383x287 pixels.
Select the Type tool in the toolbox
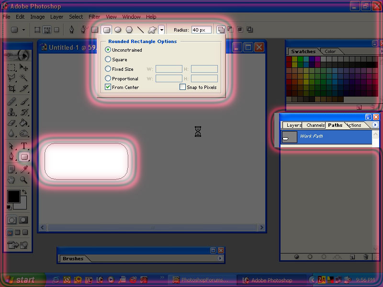(x=23, y=146)
